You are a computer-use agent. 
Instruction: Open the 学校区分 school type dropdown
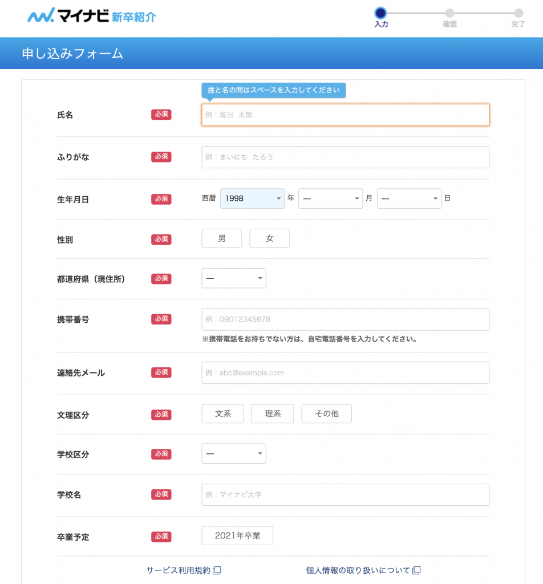click(x=234, y=453)
